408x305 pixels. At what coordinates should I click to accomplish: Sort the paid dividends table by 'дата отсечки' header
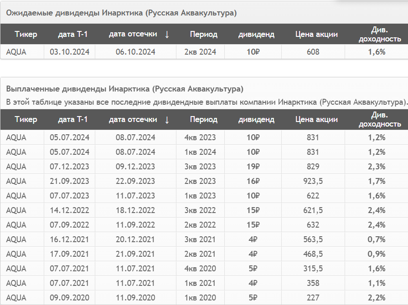point(133,120)
